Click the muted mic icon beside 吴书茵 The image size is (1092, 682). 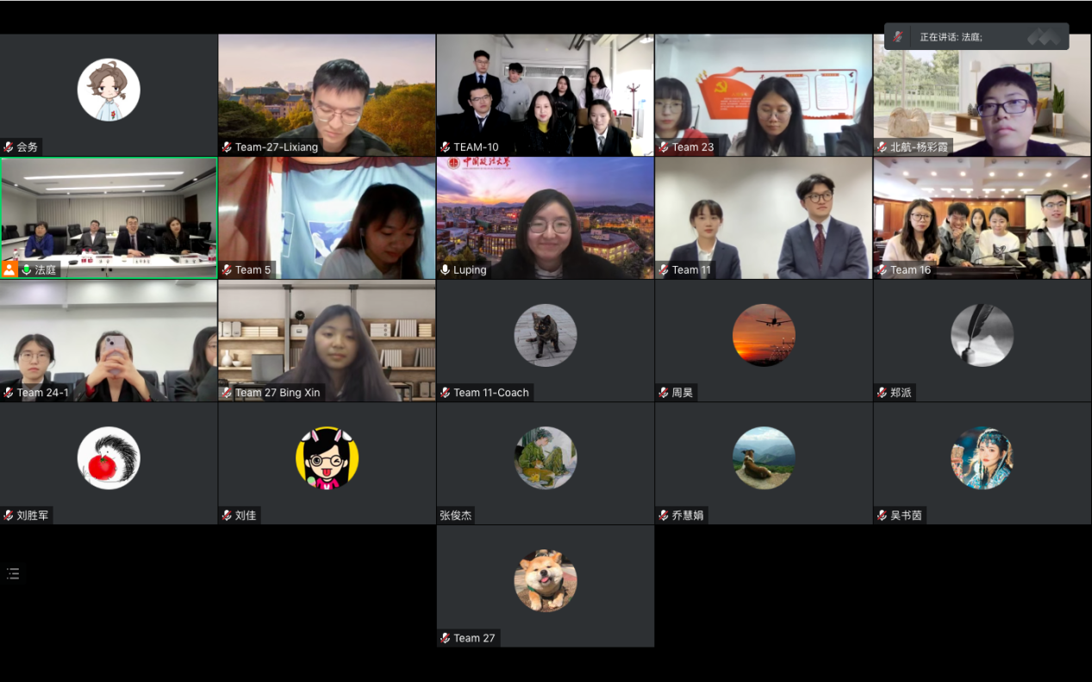click(882, 516)
